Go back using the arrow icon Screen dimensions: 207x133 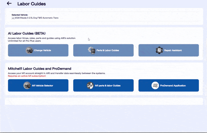tap(9, 3)
